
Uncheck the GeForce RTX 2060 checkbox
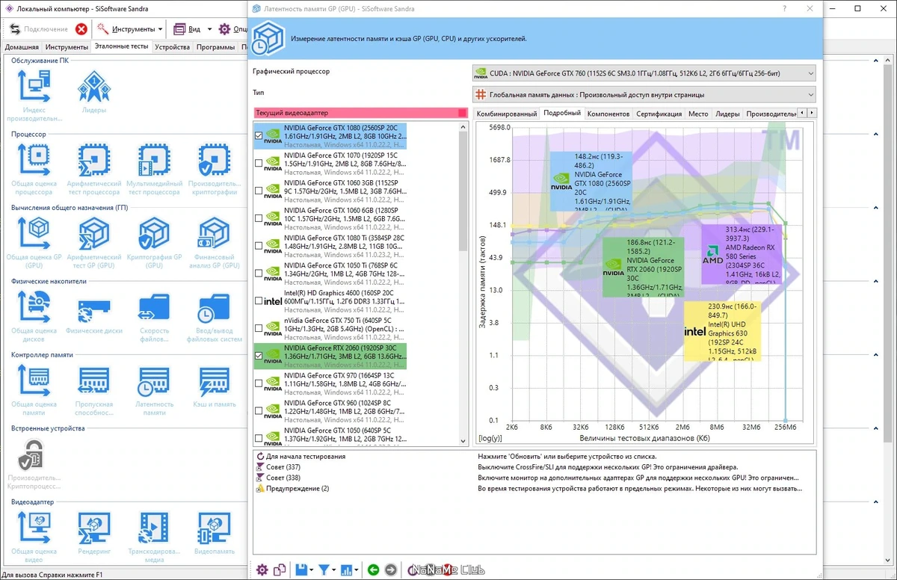pyautogui.click(x=259, y=357)
